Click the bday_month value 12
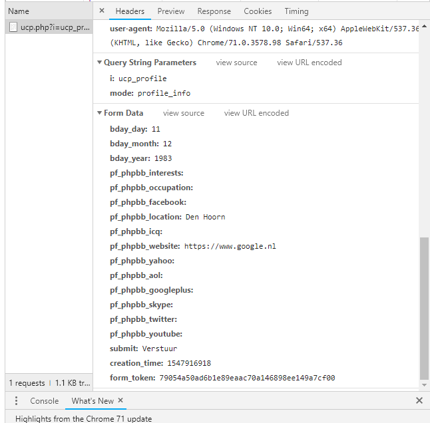 pos(167,144)
